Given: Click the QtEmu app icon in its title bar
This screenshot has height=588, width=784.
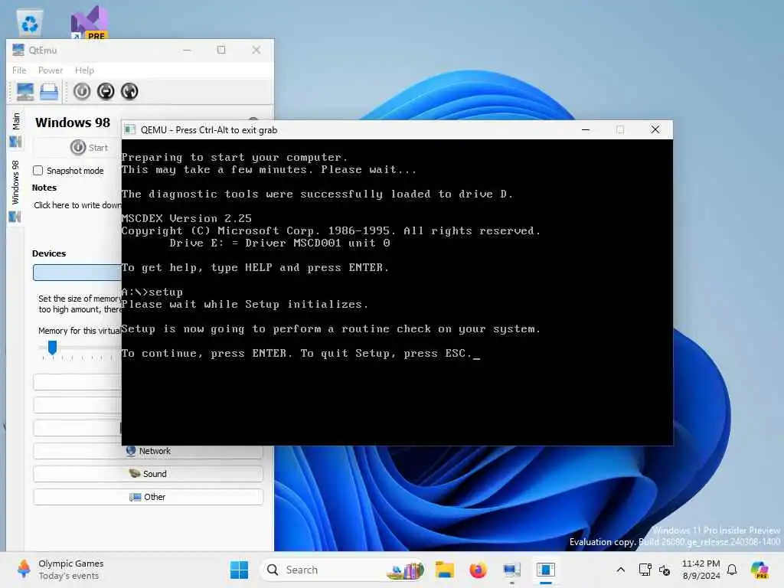Looking at the screenshot, I should click(18, 50).
